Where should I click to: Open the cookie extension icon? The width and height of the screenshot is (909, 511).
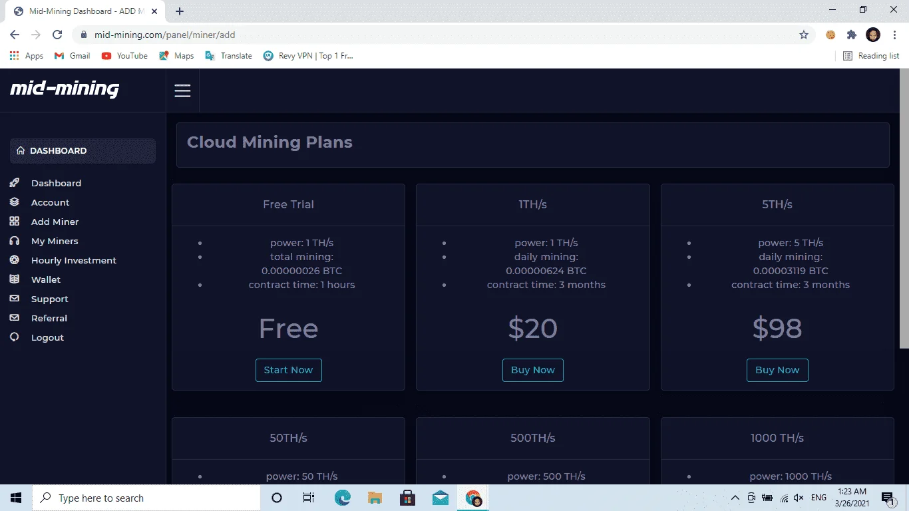click(830, 35)
